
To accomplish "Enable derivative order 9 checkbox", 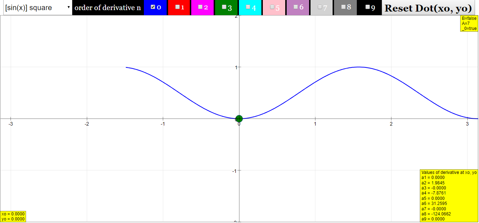I will [368, 7].
